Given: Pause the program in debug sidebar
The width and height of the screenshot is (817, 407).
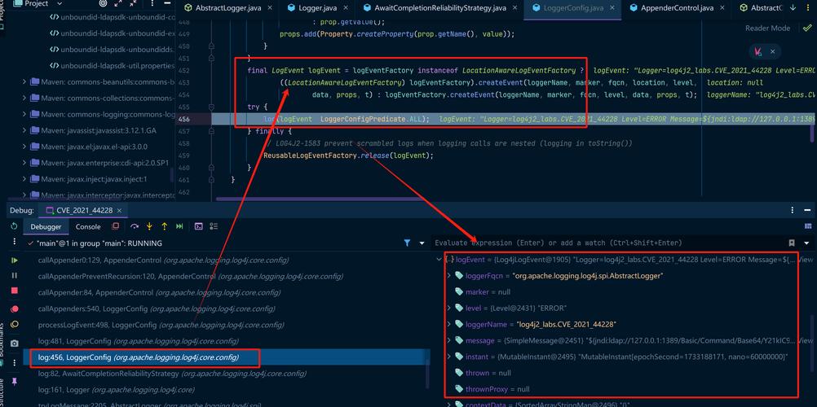Looking at the screenshot, I should (14, 275).
